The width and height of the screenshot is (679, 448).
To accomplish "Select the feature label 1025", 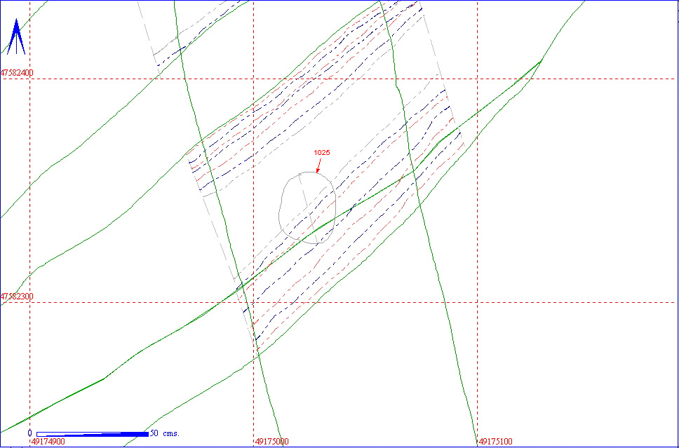I will pos(323,152).
